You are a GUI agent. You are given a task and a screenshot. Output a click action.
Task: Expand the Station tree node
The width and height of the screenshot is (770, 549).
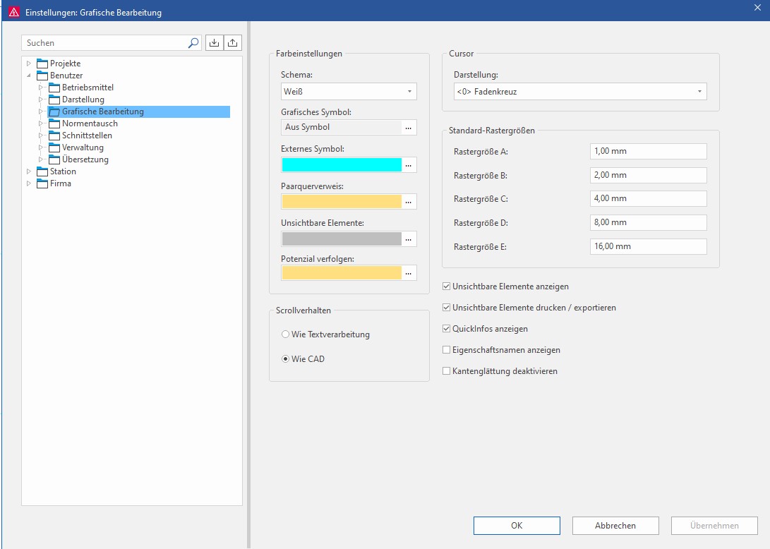pyautogui.click(x=28, y=171)
